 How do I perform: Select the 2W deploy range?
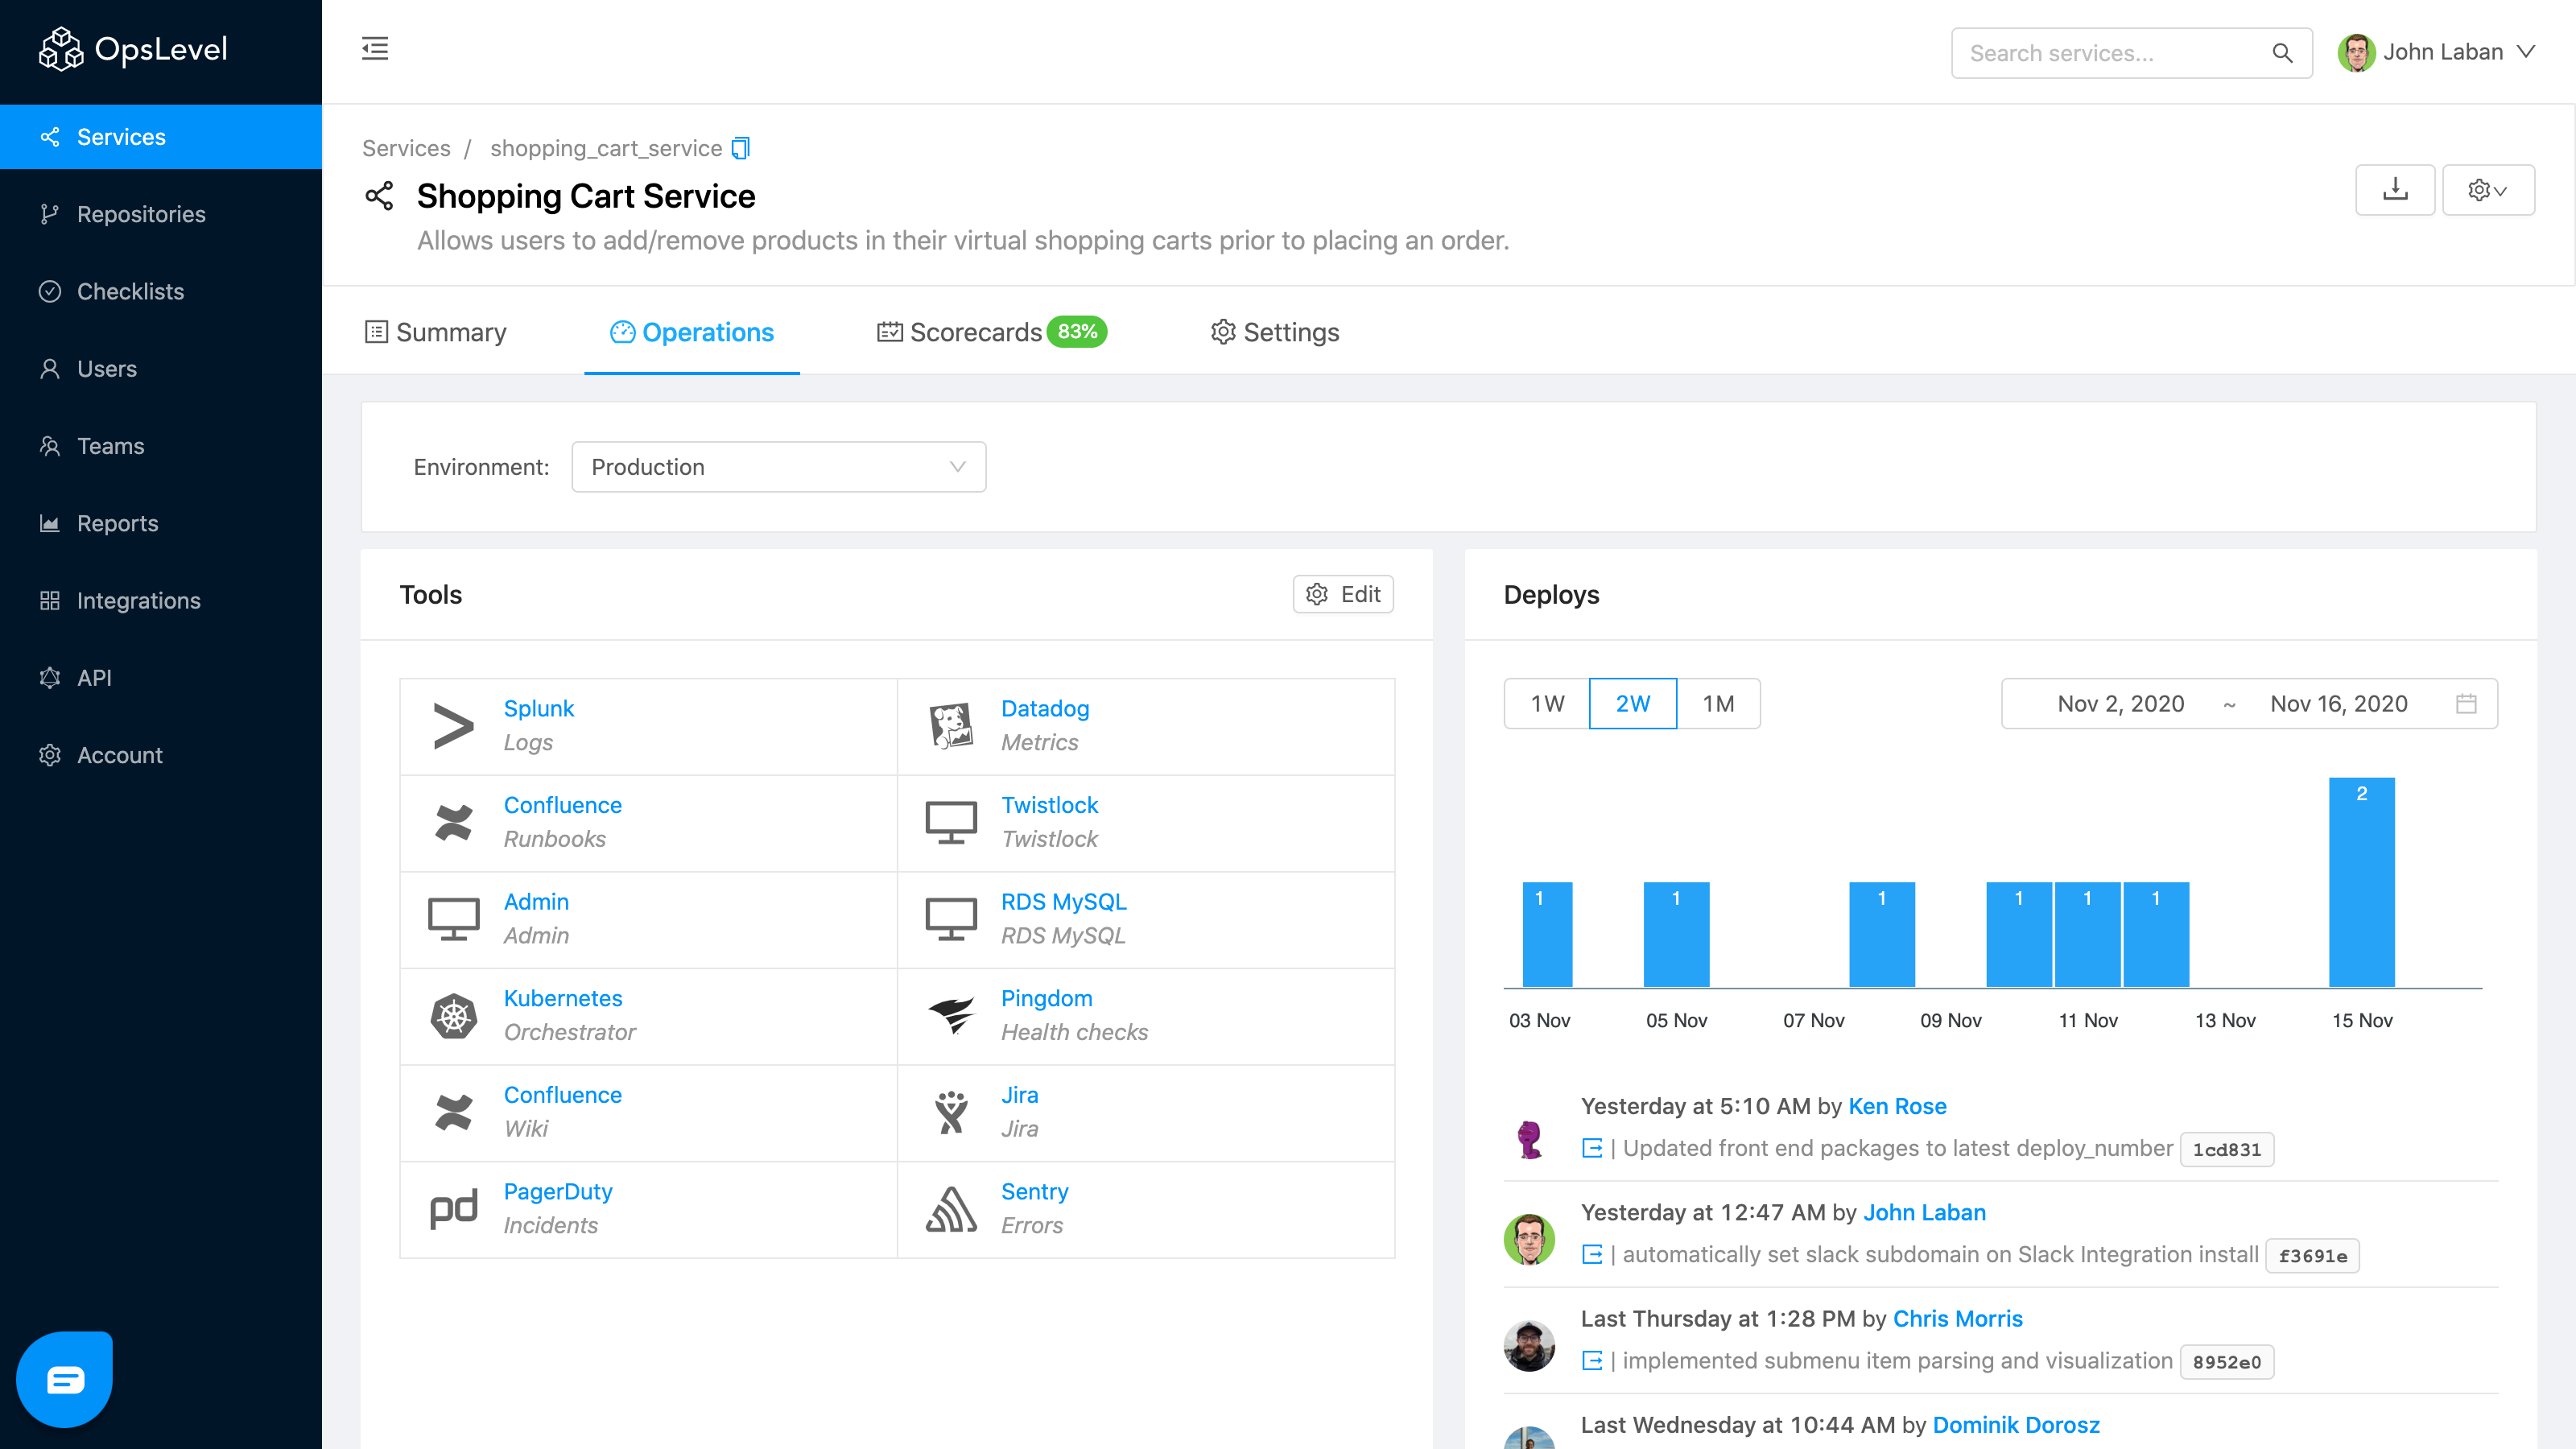1632,704
